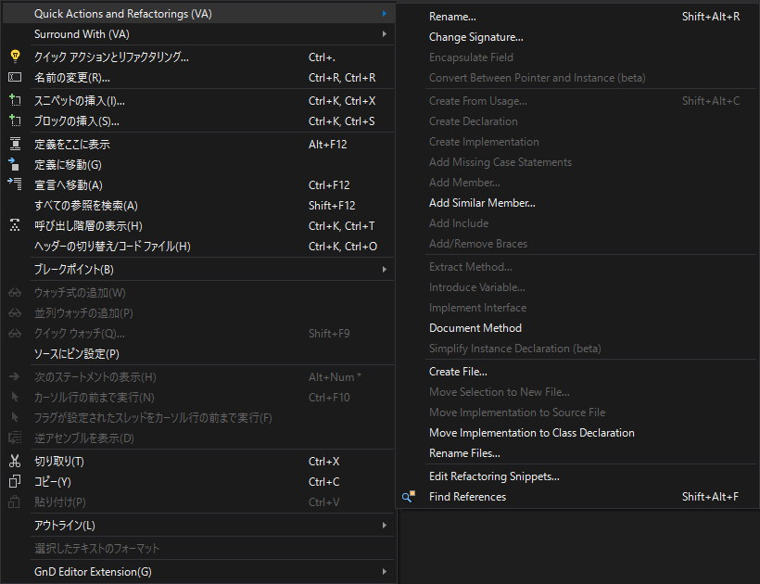Click the Insert Snippet icon

[x=14, y=99]
